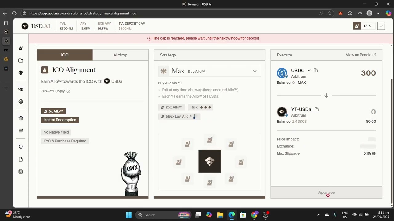Copy the YT-USDai token address

tap(317, 109)
